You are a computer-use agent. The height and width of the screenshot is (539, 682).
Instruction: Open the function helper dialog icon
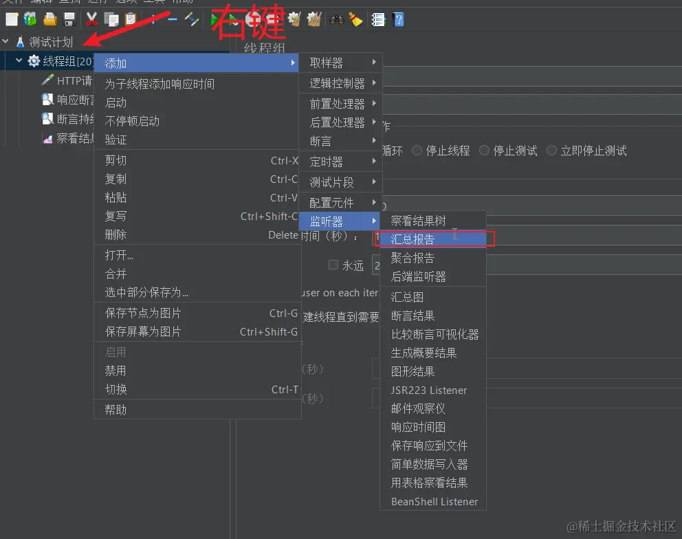377,19
